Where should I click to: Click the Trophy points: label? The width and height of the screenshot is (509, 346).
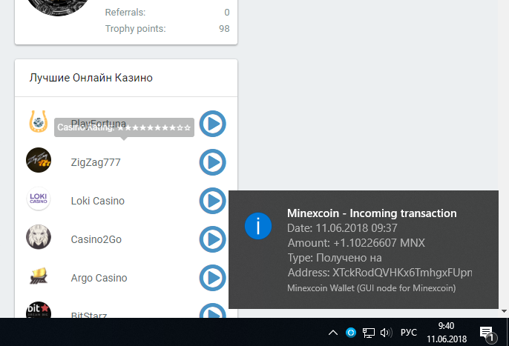[135, 29]
